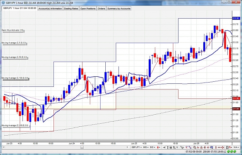Open the candlestick chart type icon
This screenshot has width=242, height=155.
[x=158, y=147]
